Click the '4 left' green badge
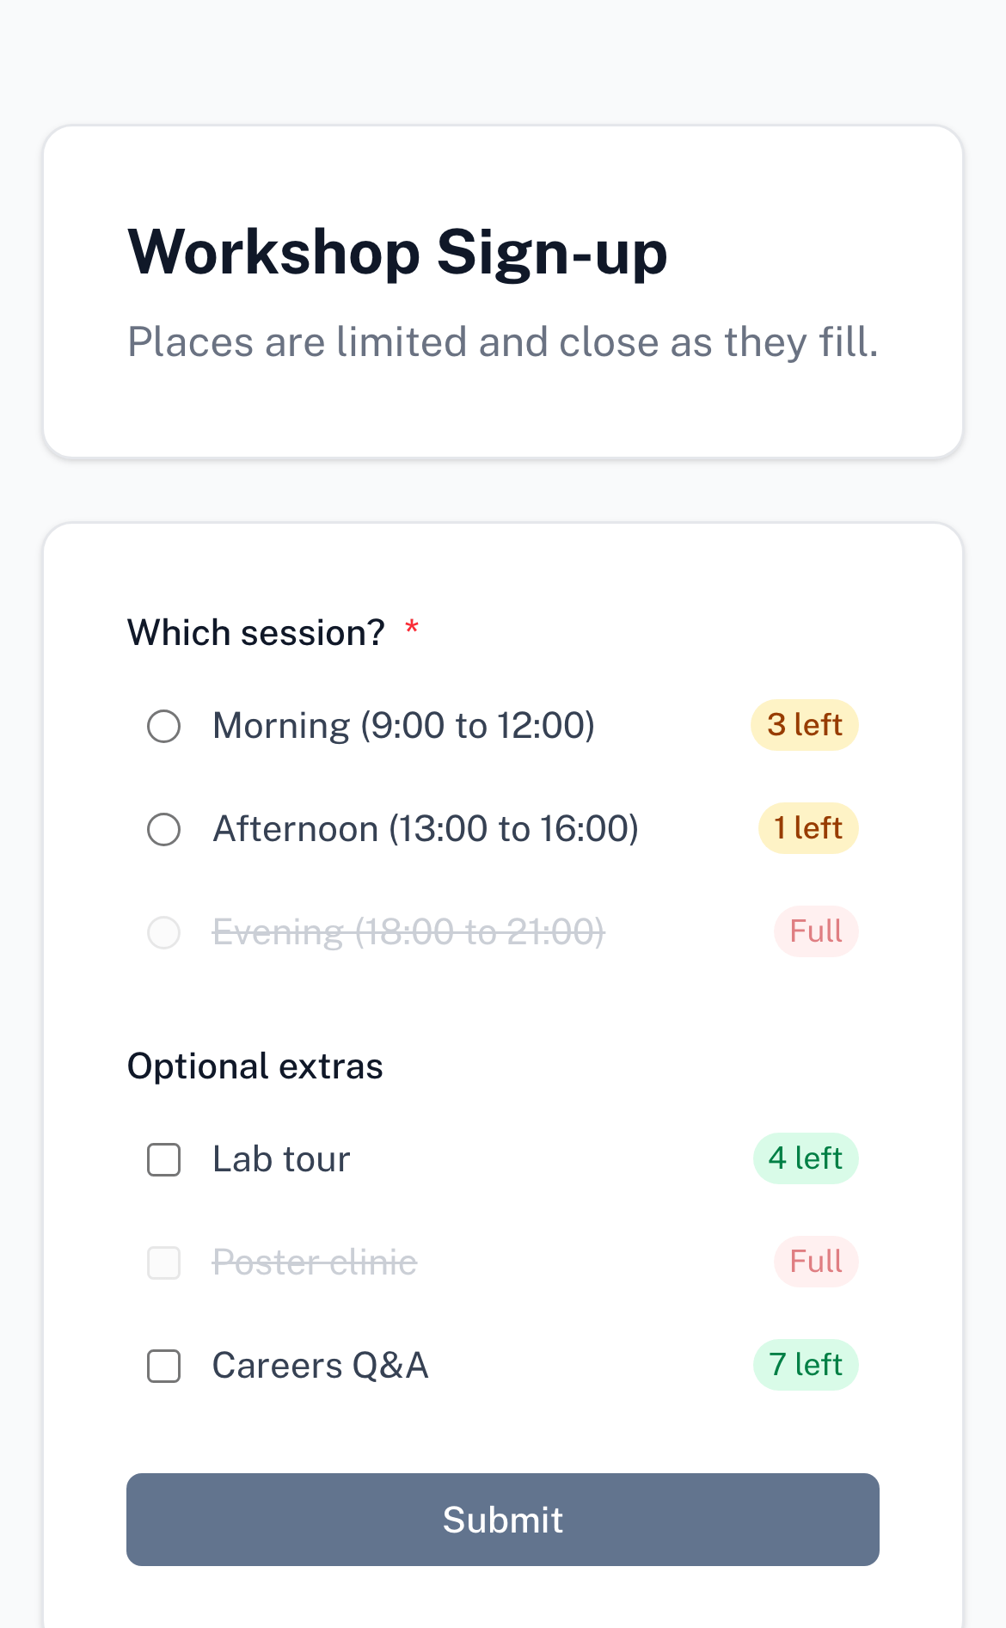The width and height of the screenshot is (1006, 1628). coord(806,1158)
